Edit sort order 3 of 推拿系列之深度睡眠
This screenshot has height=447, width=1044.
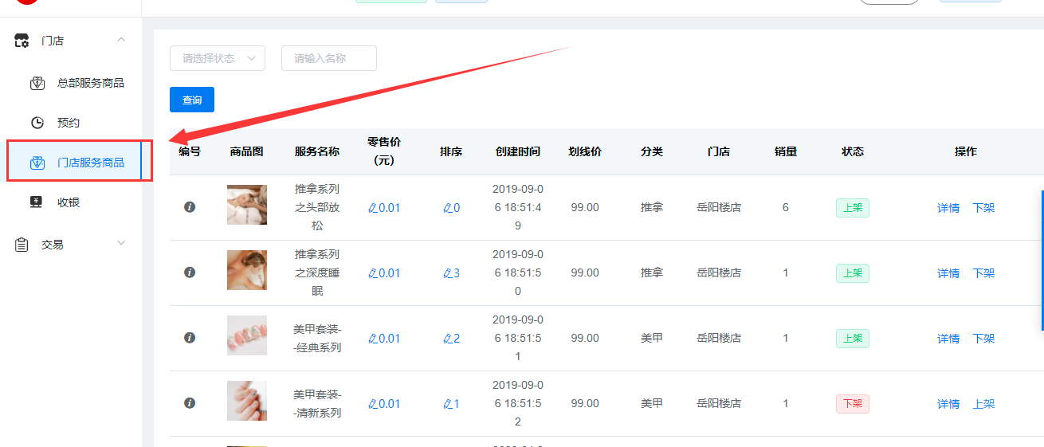(x=451, y=273)
